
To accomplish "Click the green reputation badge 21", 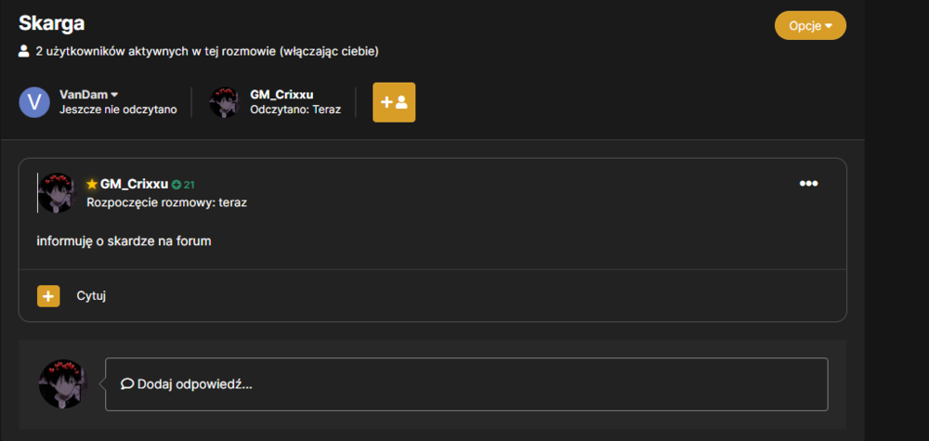I will tap(183, 185).
